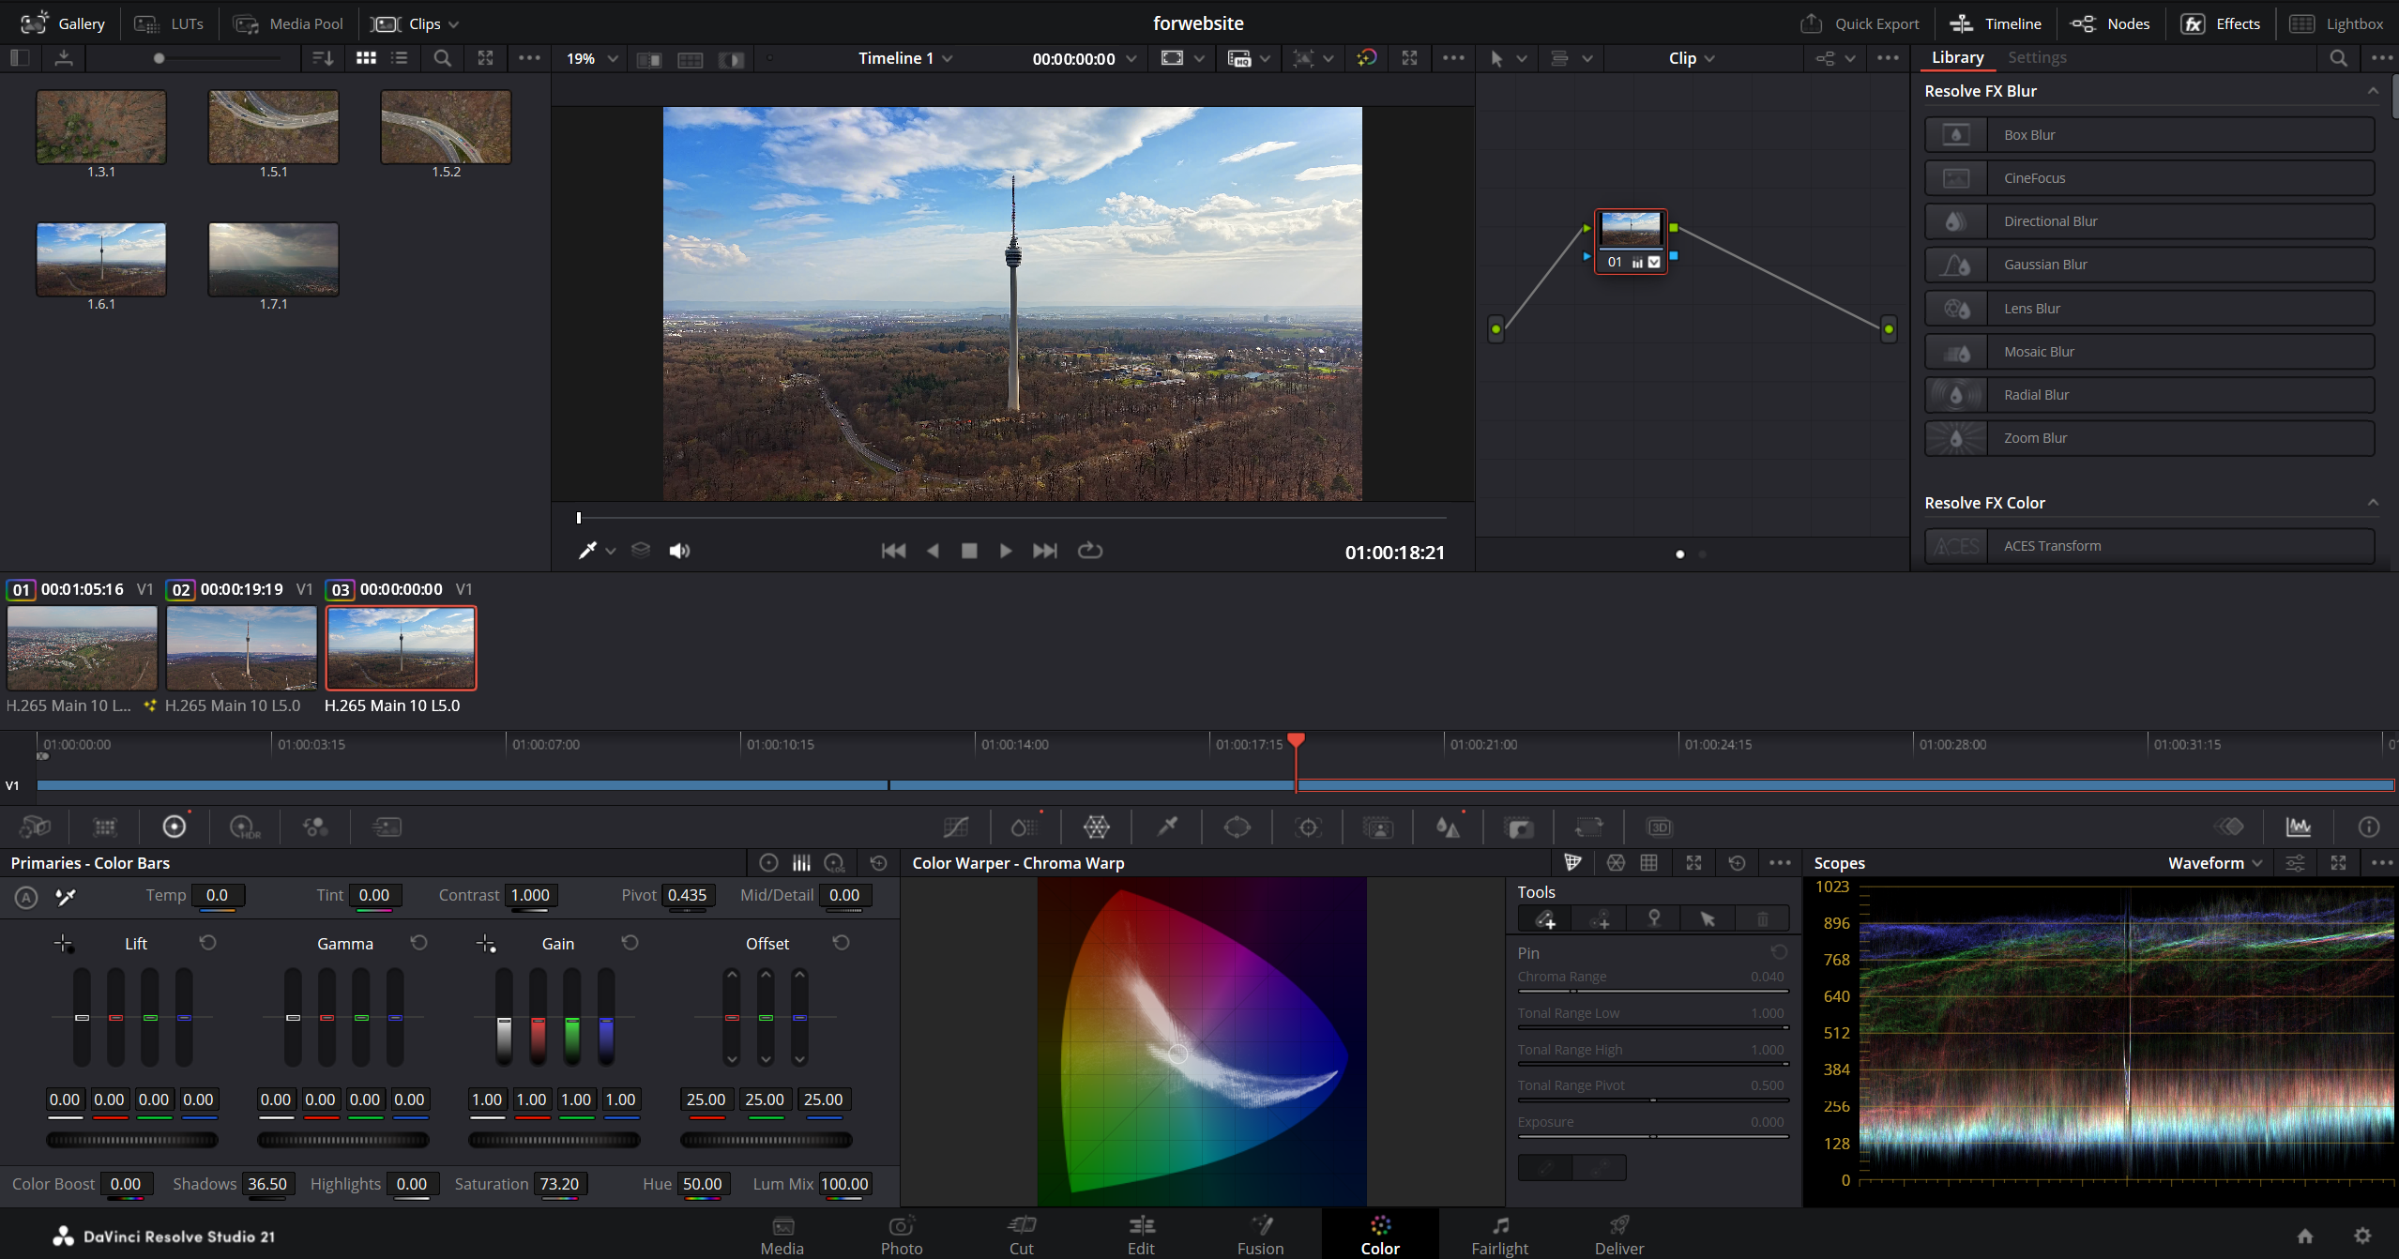Open the Information panel
Viewport: 2399px width, 1259px height.
coord(2369,827)
